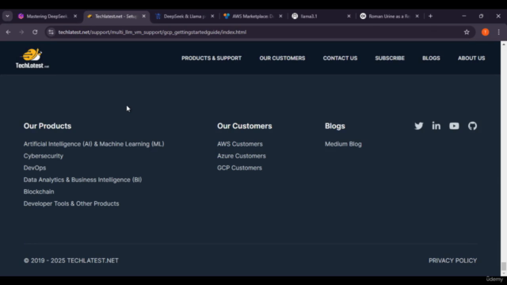Close the Techlatest.net tab
Screen dimensions: 507x285
[144, 16]
